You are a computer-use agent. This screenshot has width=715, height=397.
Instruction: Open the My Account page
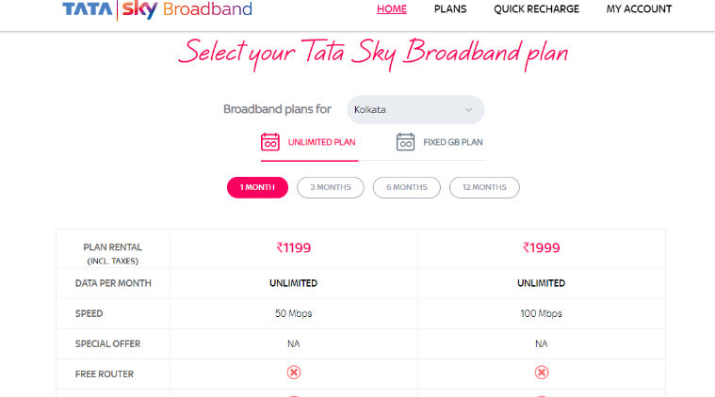pyautogui.click(x=639, y=9)
